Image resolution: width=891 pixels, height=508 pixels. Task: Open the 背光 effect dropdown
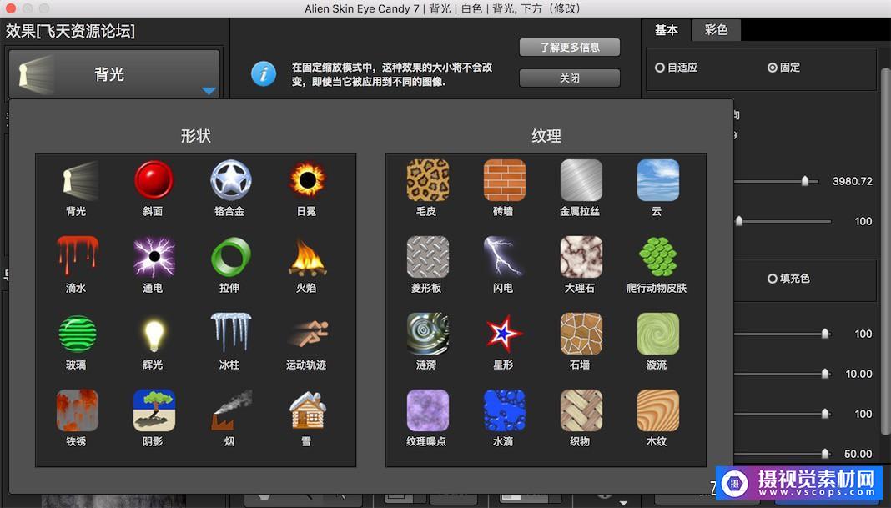113,73
